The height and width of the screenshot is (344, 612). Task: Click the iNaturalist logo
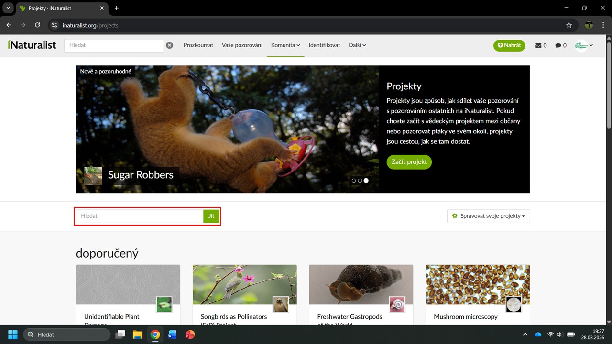[32, 45]
